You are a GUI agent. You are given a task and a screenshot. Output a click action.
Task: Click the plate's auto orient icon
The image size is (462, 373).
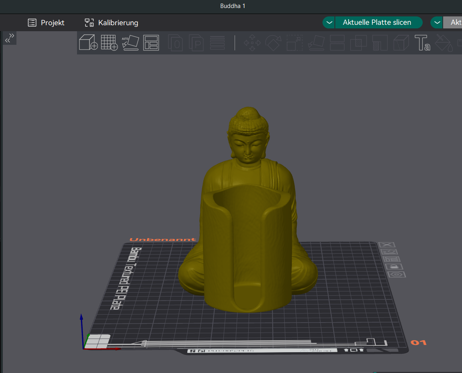click(389, 252)
